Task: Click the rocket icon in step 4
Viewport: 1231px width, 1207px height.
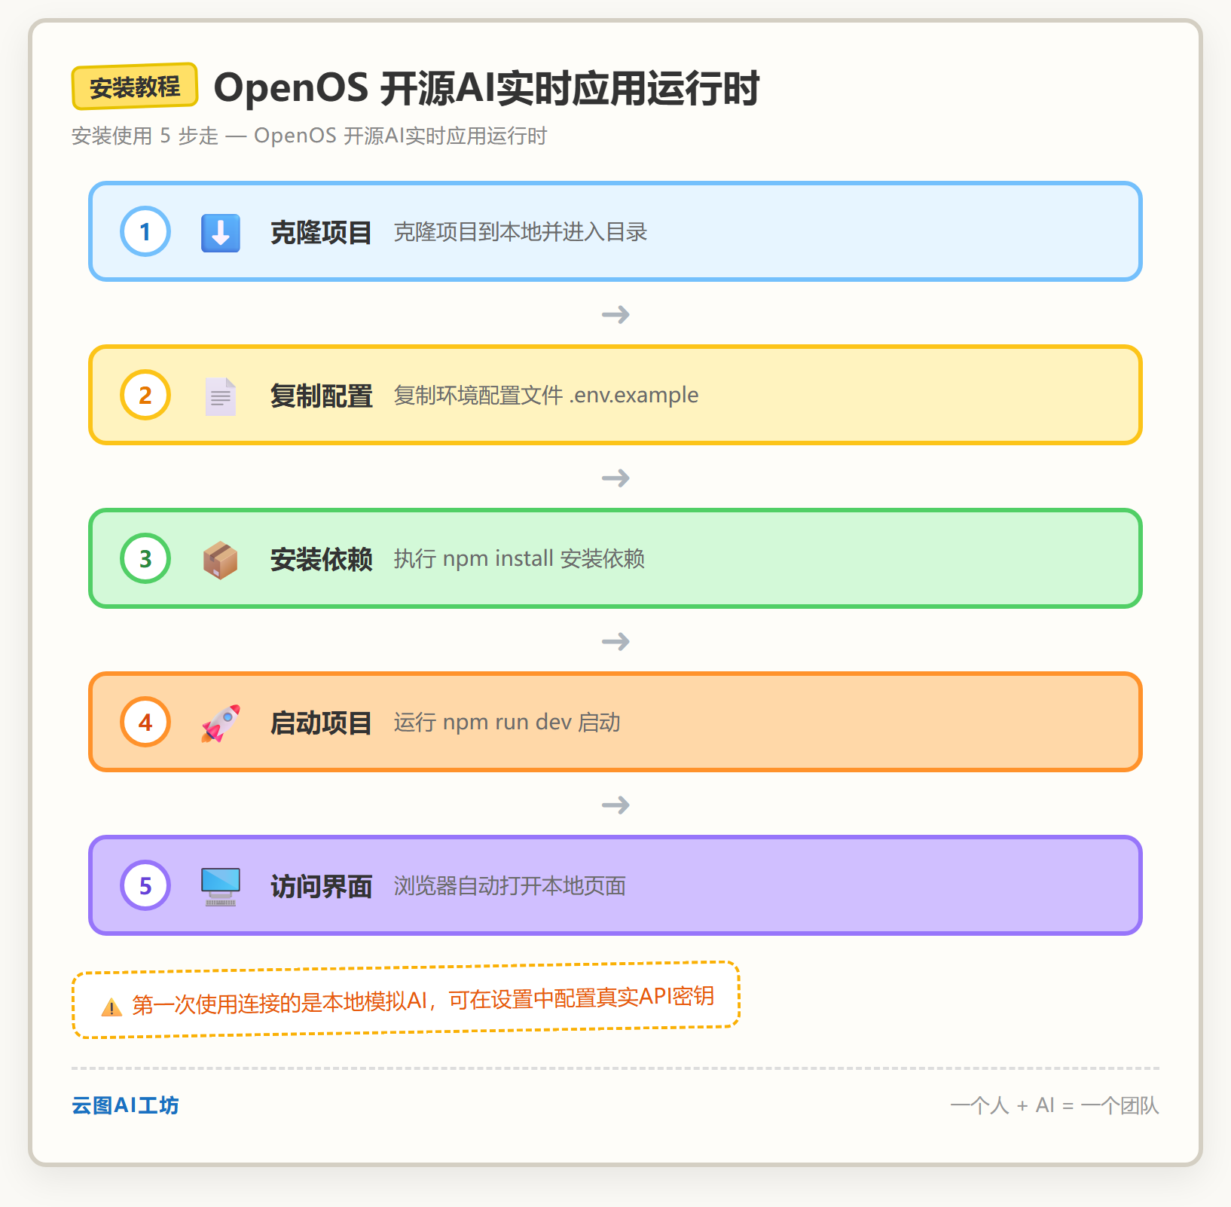Action: (x=221, y=723)
